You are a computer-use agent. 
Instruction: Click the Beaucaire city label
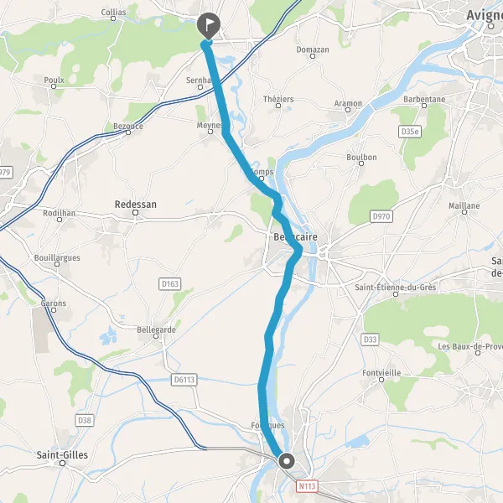295,237
